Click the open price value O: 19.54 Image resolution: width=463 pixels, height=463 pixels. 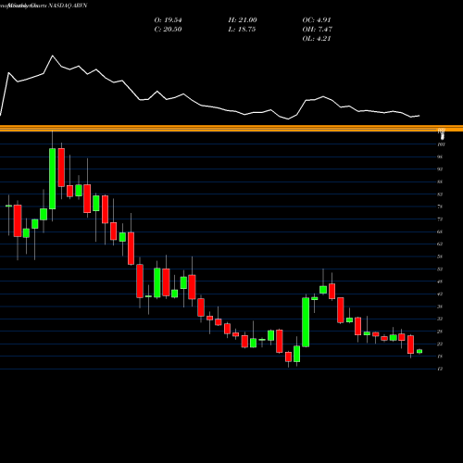168,20
